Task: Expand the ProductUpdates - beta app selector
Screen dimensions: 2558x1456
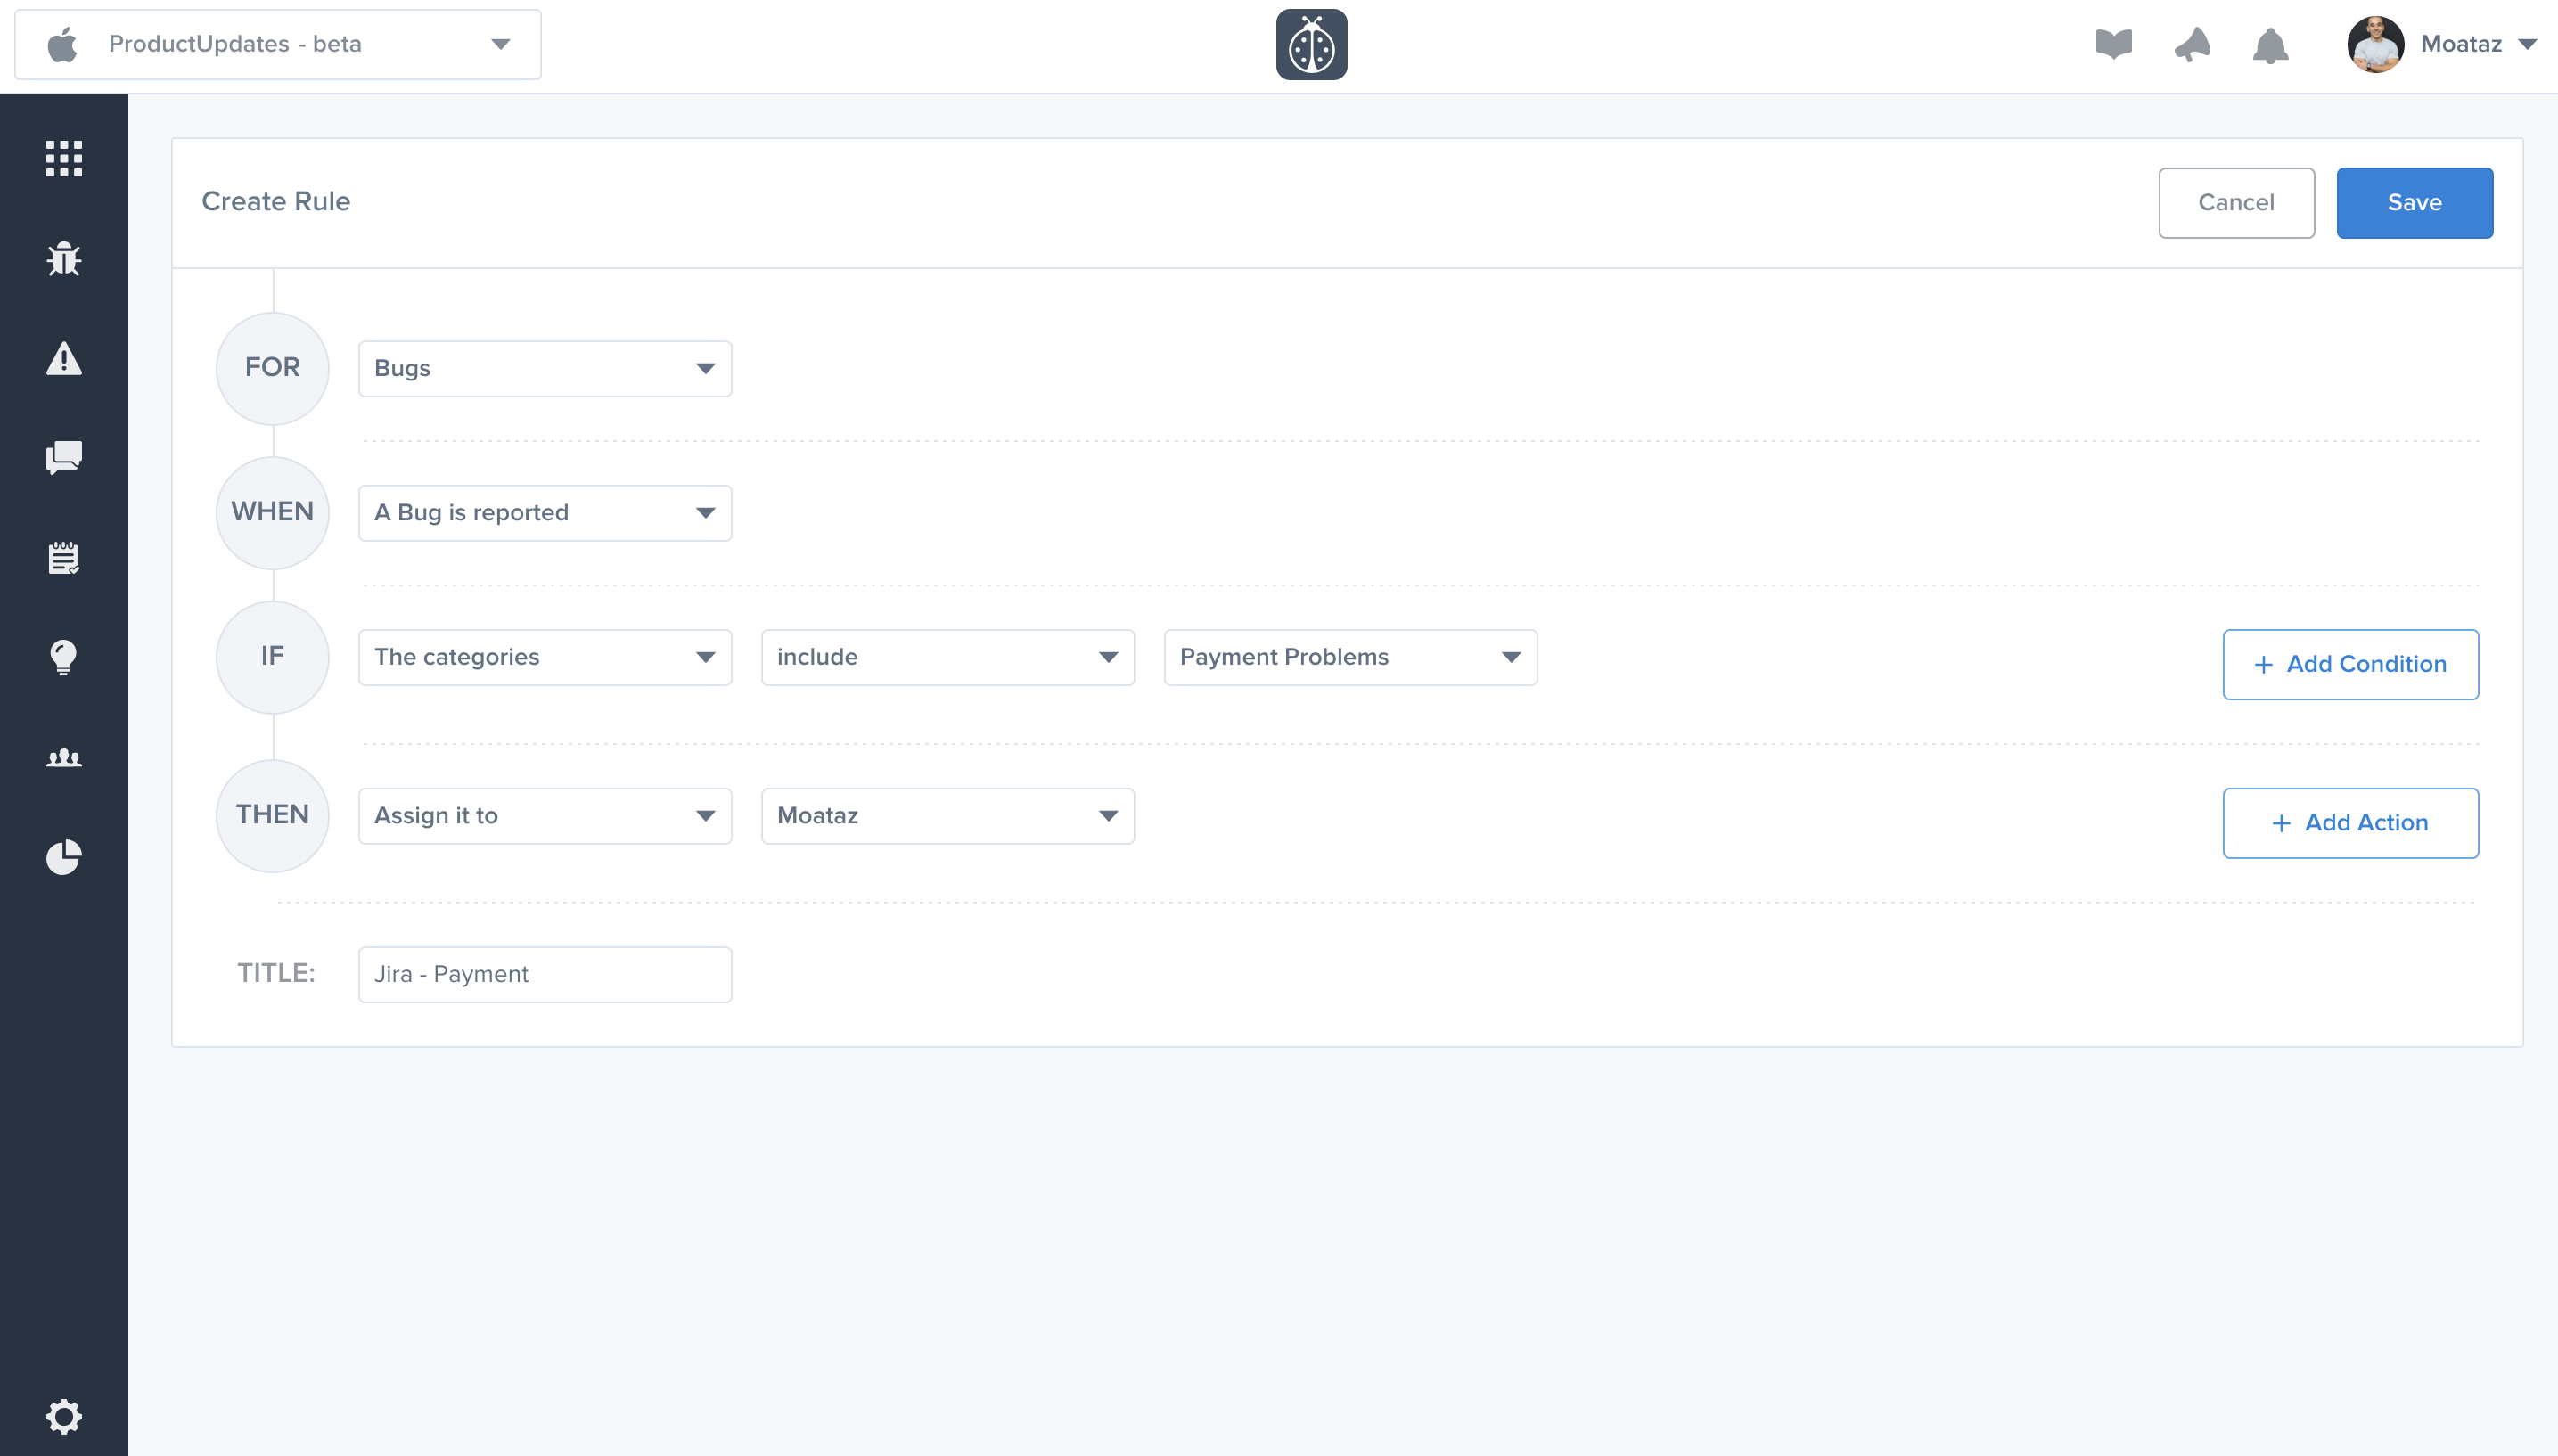Action: [278, 45]
